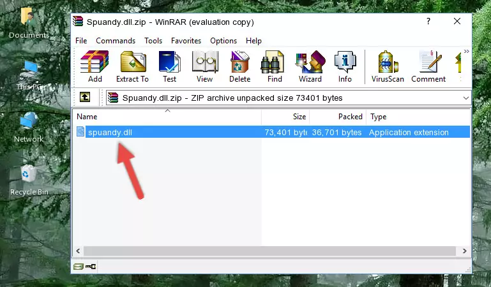Open the File menu
This screenshot has height=287, width=491.
point(81,41)
